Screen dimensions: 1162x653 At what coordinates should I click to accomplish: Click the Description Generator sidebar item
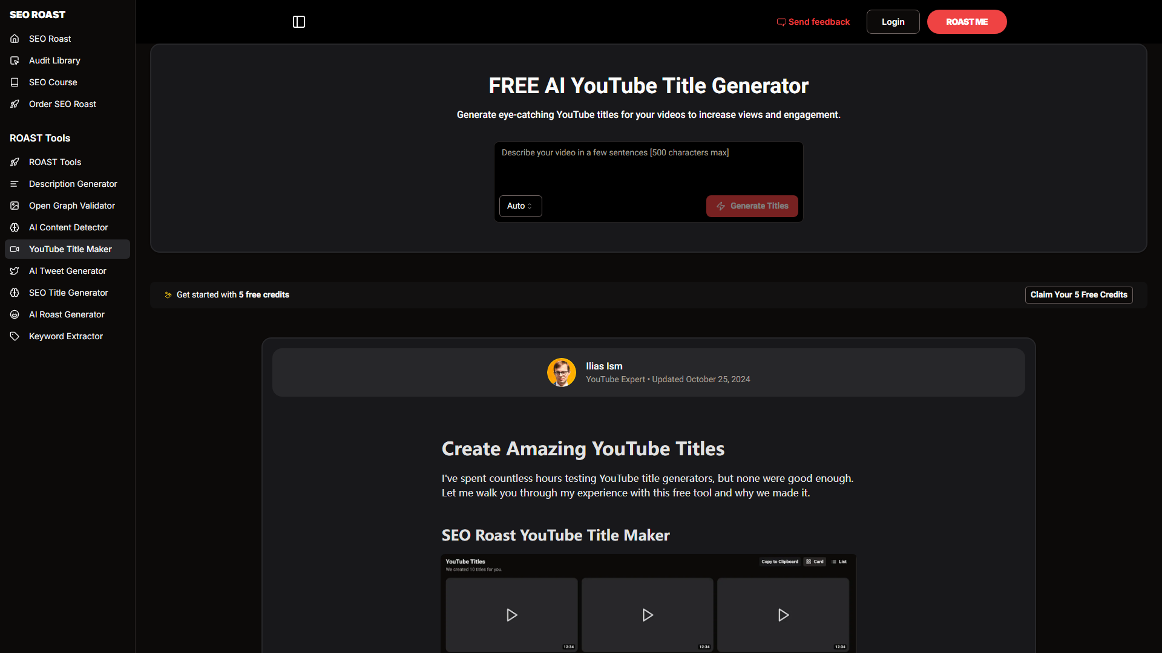pos(73,183)
